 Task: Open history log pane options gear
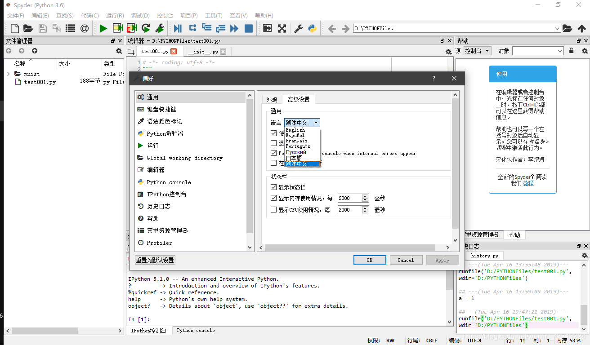pos(585,256)
